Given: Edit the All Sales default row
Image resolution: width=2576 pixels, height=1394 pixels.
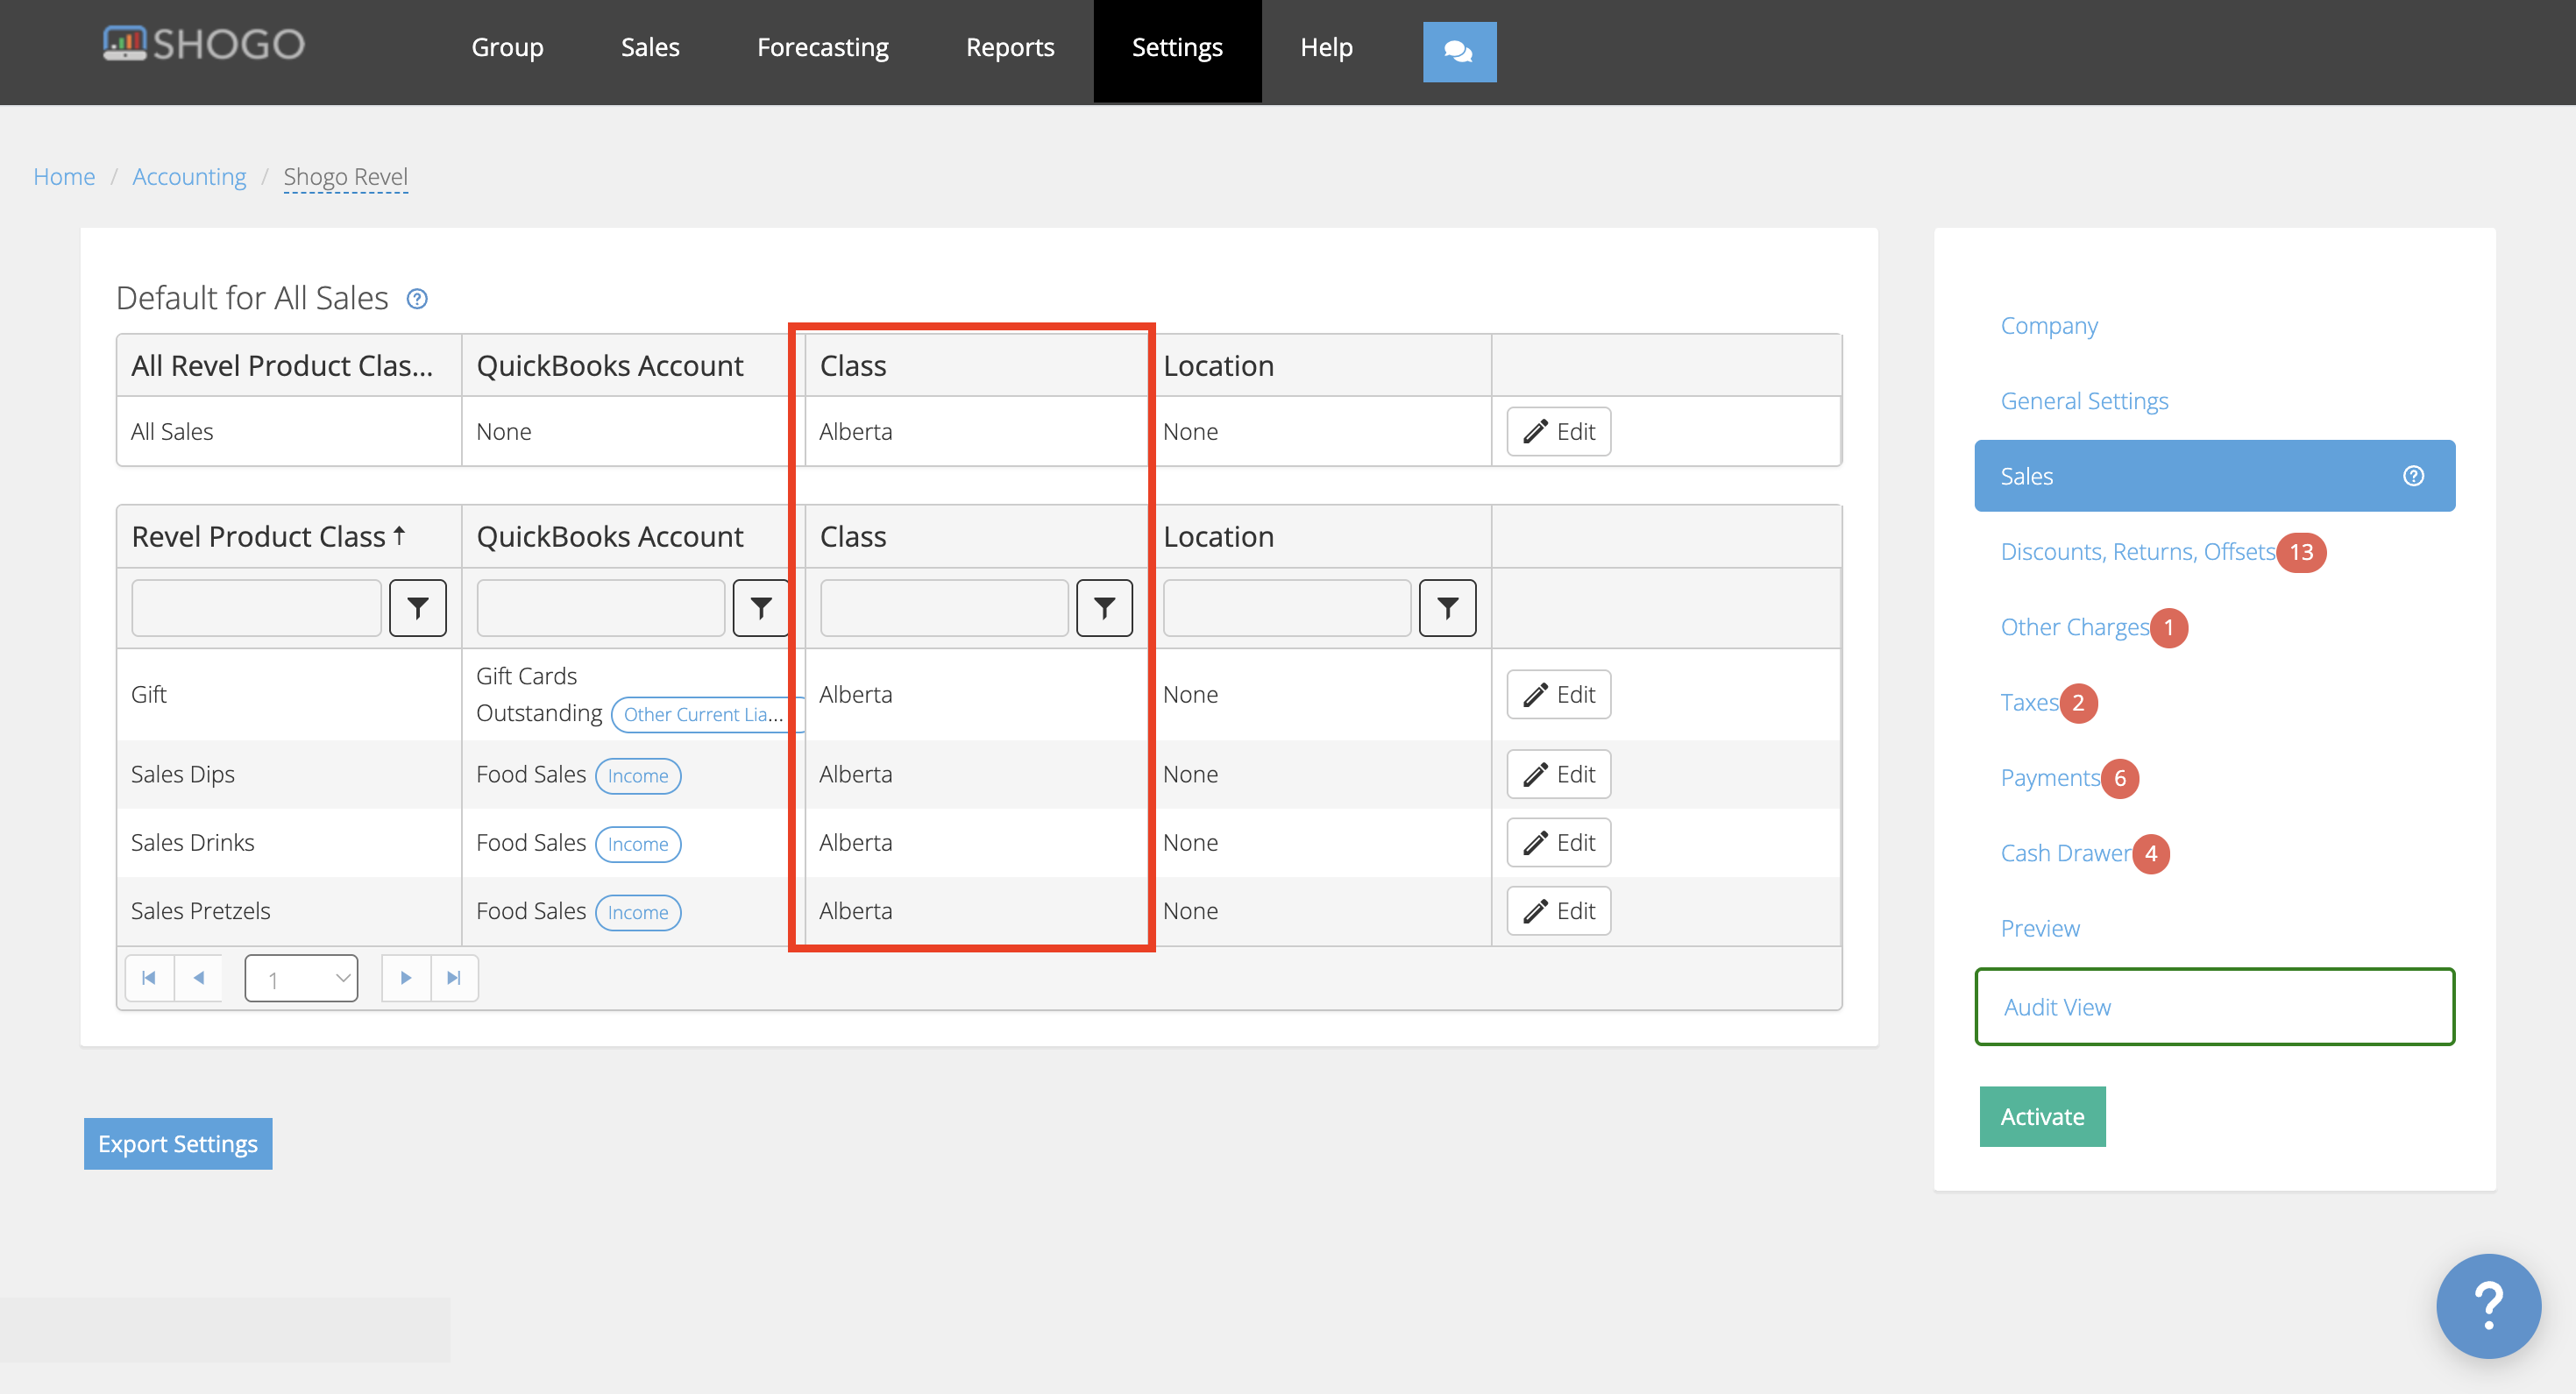Looking at the screenshot, I should 1558,431.
